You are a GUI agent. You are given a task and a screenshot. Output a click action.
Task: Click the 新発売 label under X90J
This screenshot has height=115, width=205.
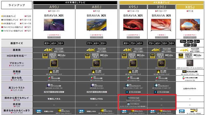(x=161, y=35)
